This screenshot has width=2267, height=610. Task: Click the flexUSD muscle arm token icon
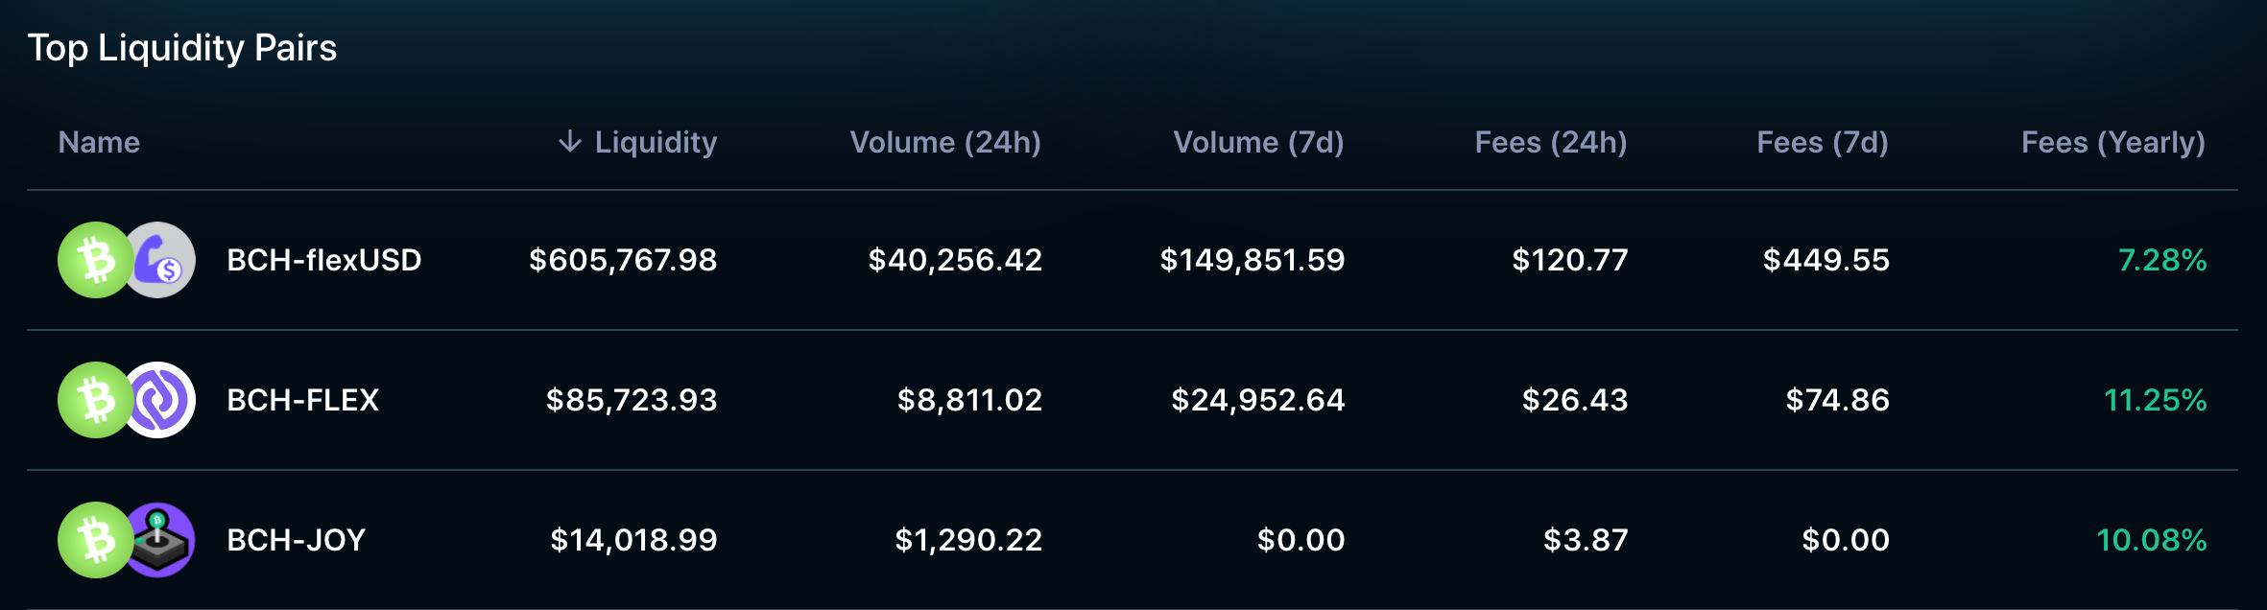click(159, 260)
